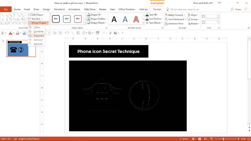Open the Animations tab

pos(74,10)
